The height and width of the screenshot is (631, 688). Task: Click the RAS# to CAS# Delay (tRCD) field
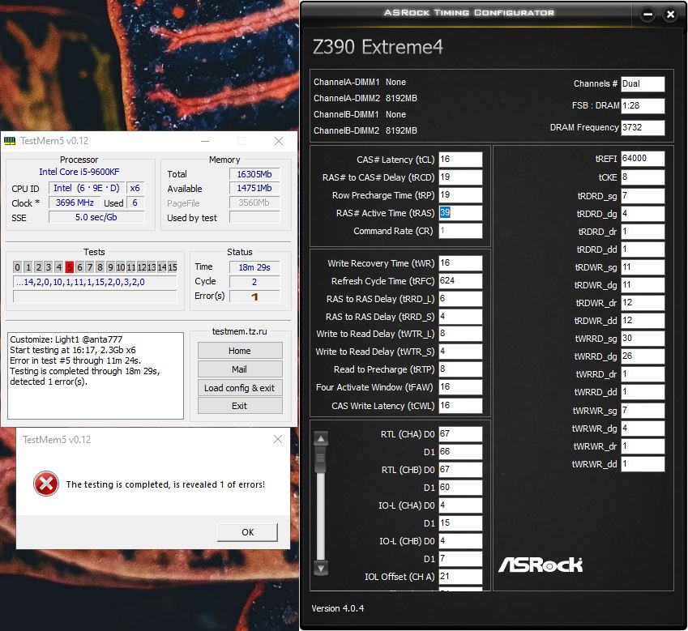(460, 177)
